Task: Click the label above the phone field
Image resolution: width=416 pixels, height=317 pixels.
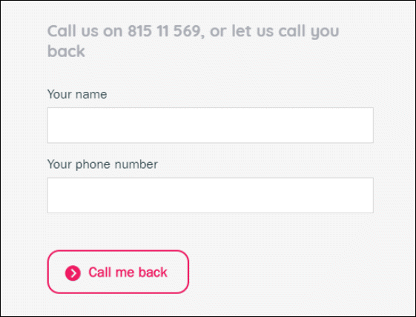Action: tap(102, 164)
